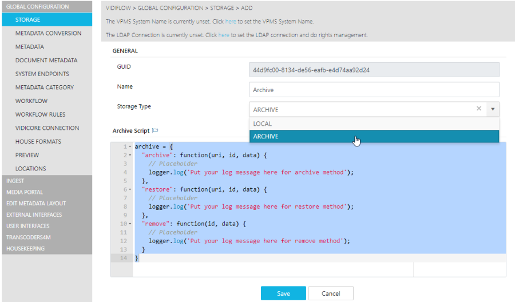This screenshot has height=302, width=515.
Task: Click the Save button
Action: point(283,293)
